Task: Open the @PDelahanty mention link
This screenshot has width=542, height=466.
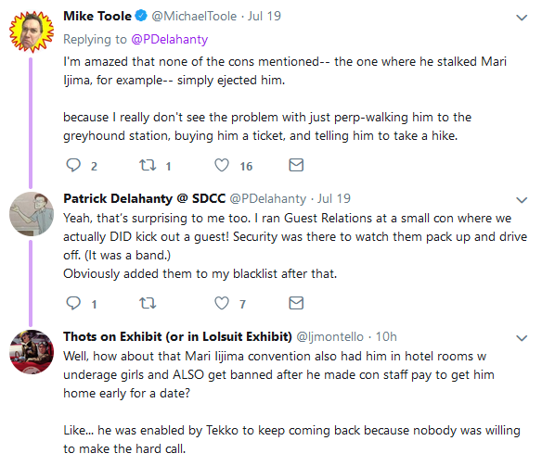Action: (170, 39)
